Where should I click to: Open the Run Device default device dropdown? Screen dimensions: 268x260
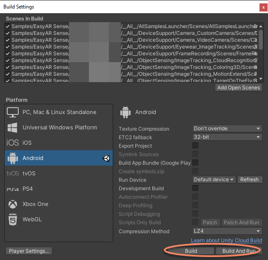(x=214, y=180)
